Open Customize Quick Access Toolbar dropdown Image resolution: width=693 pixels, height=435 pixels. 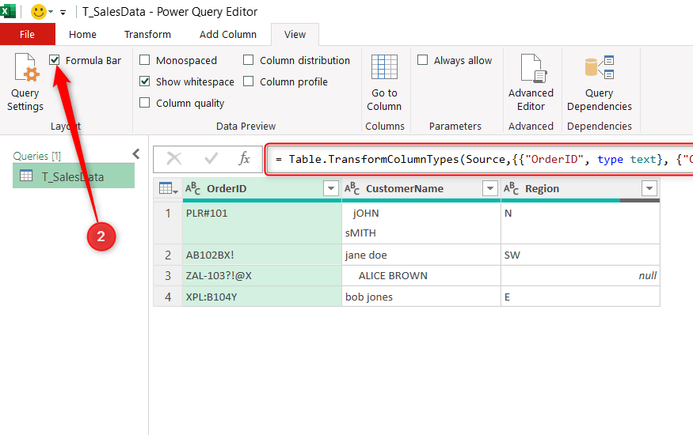point(63,13)
